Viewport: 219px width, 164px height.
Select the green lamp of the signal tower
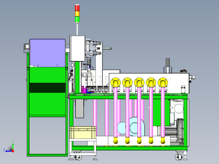[x=77, y=19]
